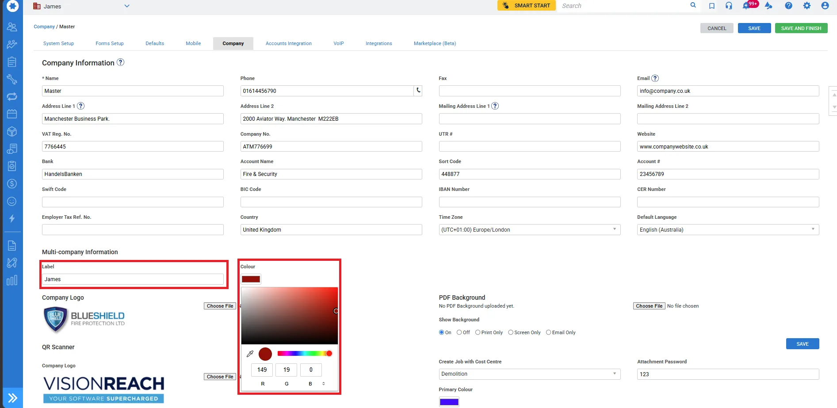The image size is (837, 408).
Task: Select the Show Background Off radio button
Action: tap(459, 332)
